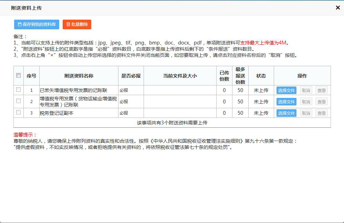View the file in the second row
Screen dimensions: 344x223
coord(321,102)
